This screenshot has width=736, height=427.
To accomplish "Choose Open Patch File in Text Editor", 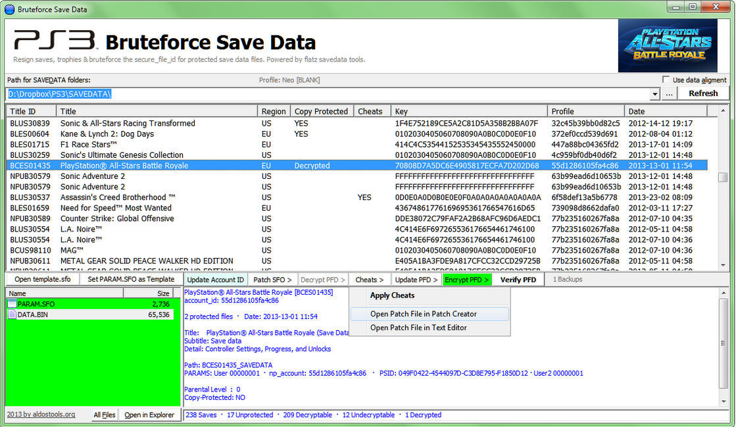I will (418, 328).
